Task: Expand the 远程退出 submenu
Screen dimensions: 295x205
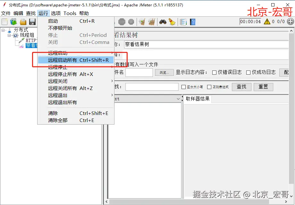Action: [76, 95]
